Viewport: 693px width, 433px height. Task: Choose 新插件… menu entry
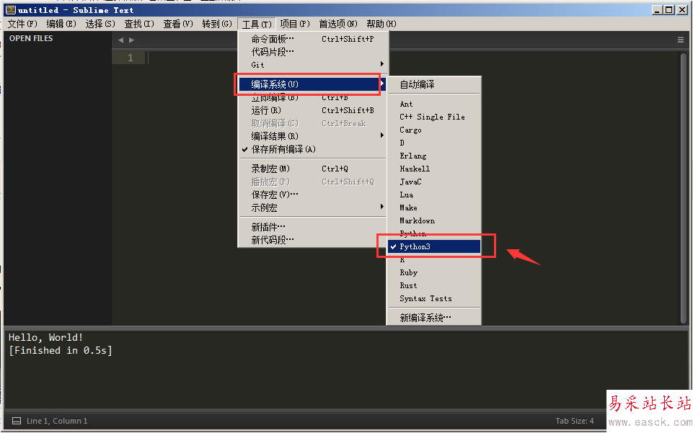coord(313,227)
